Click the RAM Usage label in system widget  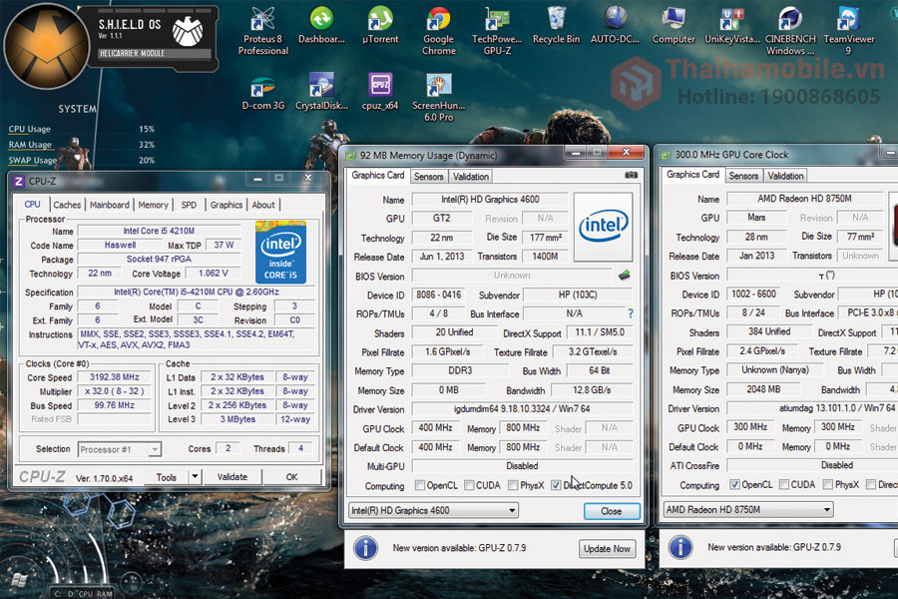pos(30,145)
